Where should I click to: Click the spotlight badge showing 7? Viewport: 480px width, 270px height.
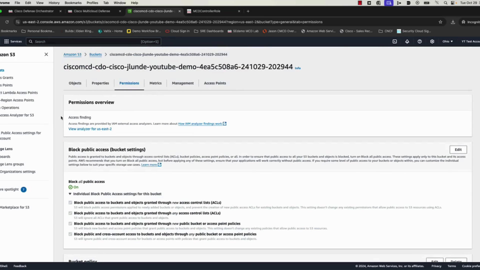pyautogui.click(x=23, y=189)
